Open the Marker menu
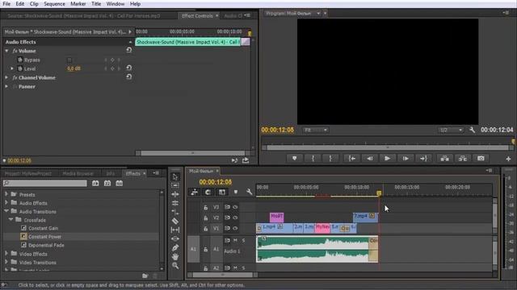The height and width of the screenshot is (290, 517). tap(78, 4)
